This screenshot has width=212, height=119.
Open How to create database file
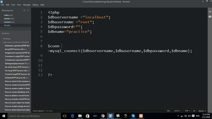click(x=17, y=92)
